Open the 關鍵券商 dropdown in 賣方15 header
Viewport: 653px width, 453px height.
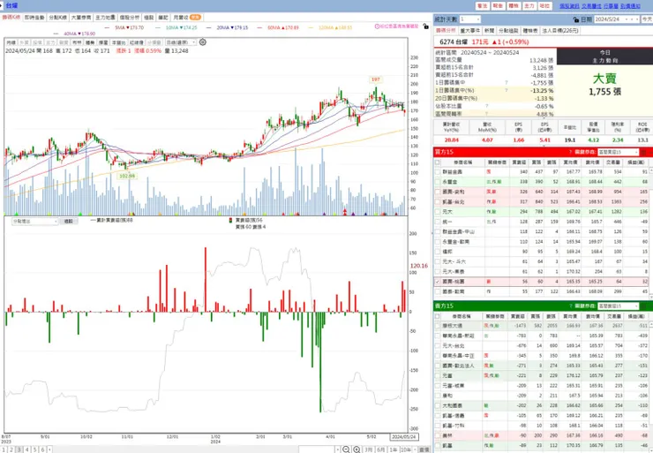click(x=618, y=306)
